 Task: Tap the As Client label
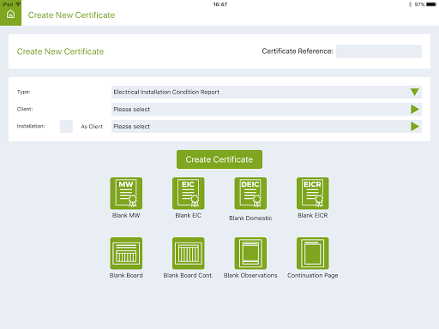(x=92, y=126)
